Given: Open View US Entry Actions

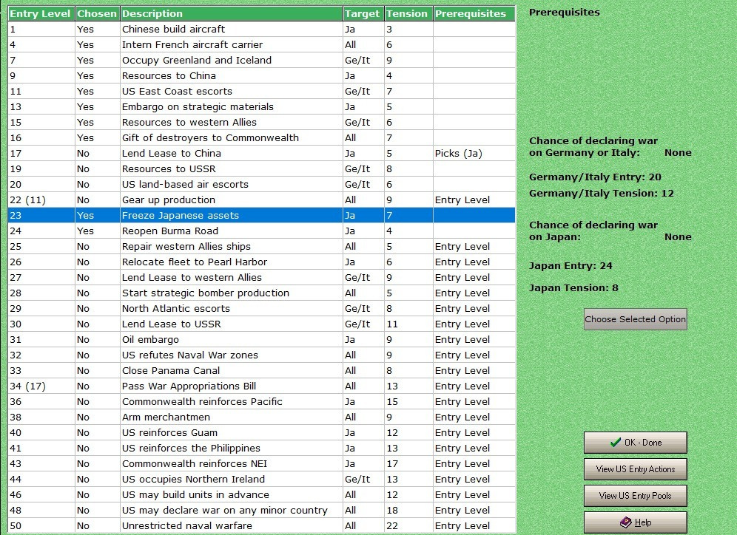Looking at the screenshot, I should [635, 469].
